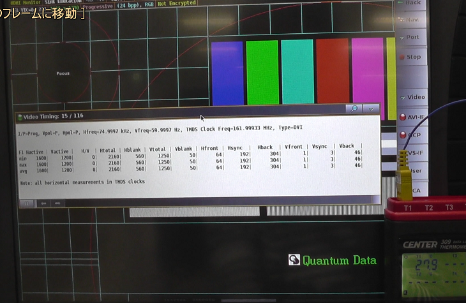Click the pause button below timing table

coord(27,203)
